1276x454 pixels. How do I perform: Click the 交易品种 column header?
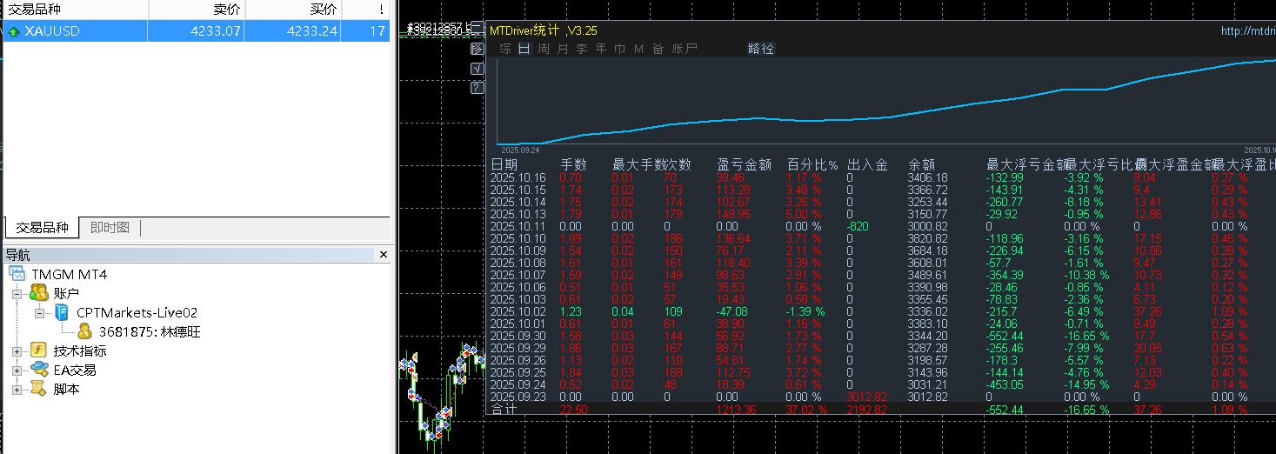click(x=75, y=10)
